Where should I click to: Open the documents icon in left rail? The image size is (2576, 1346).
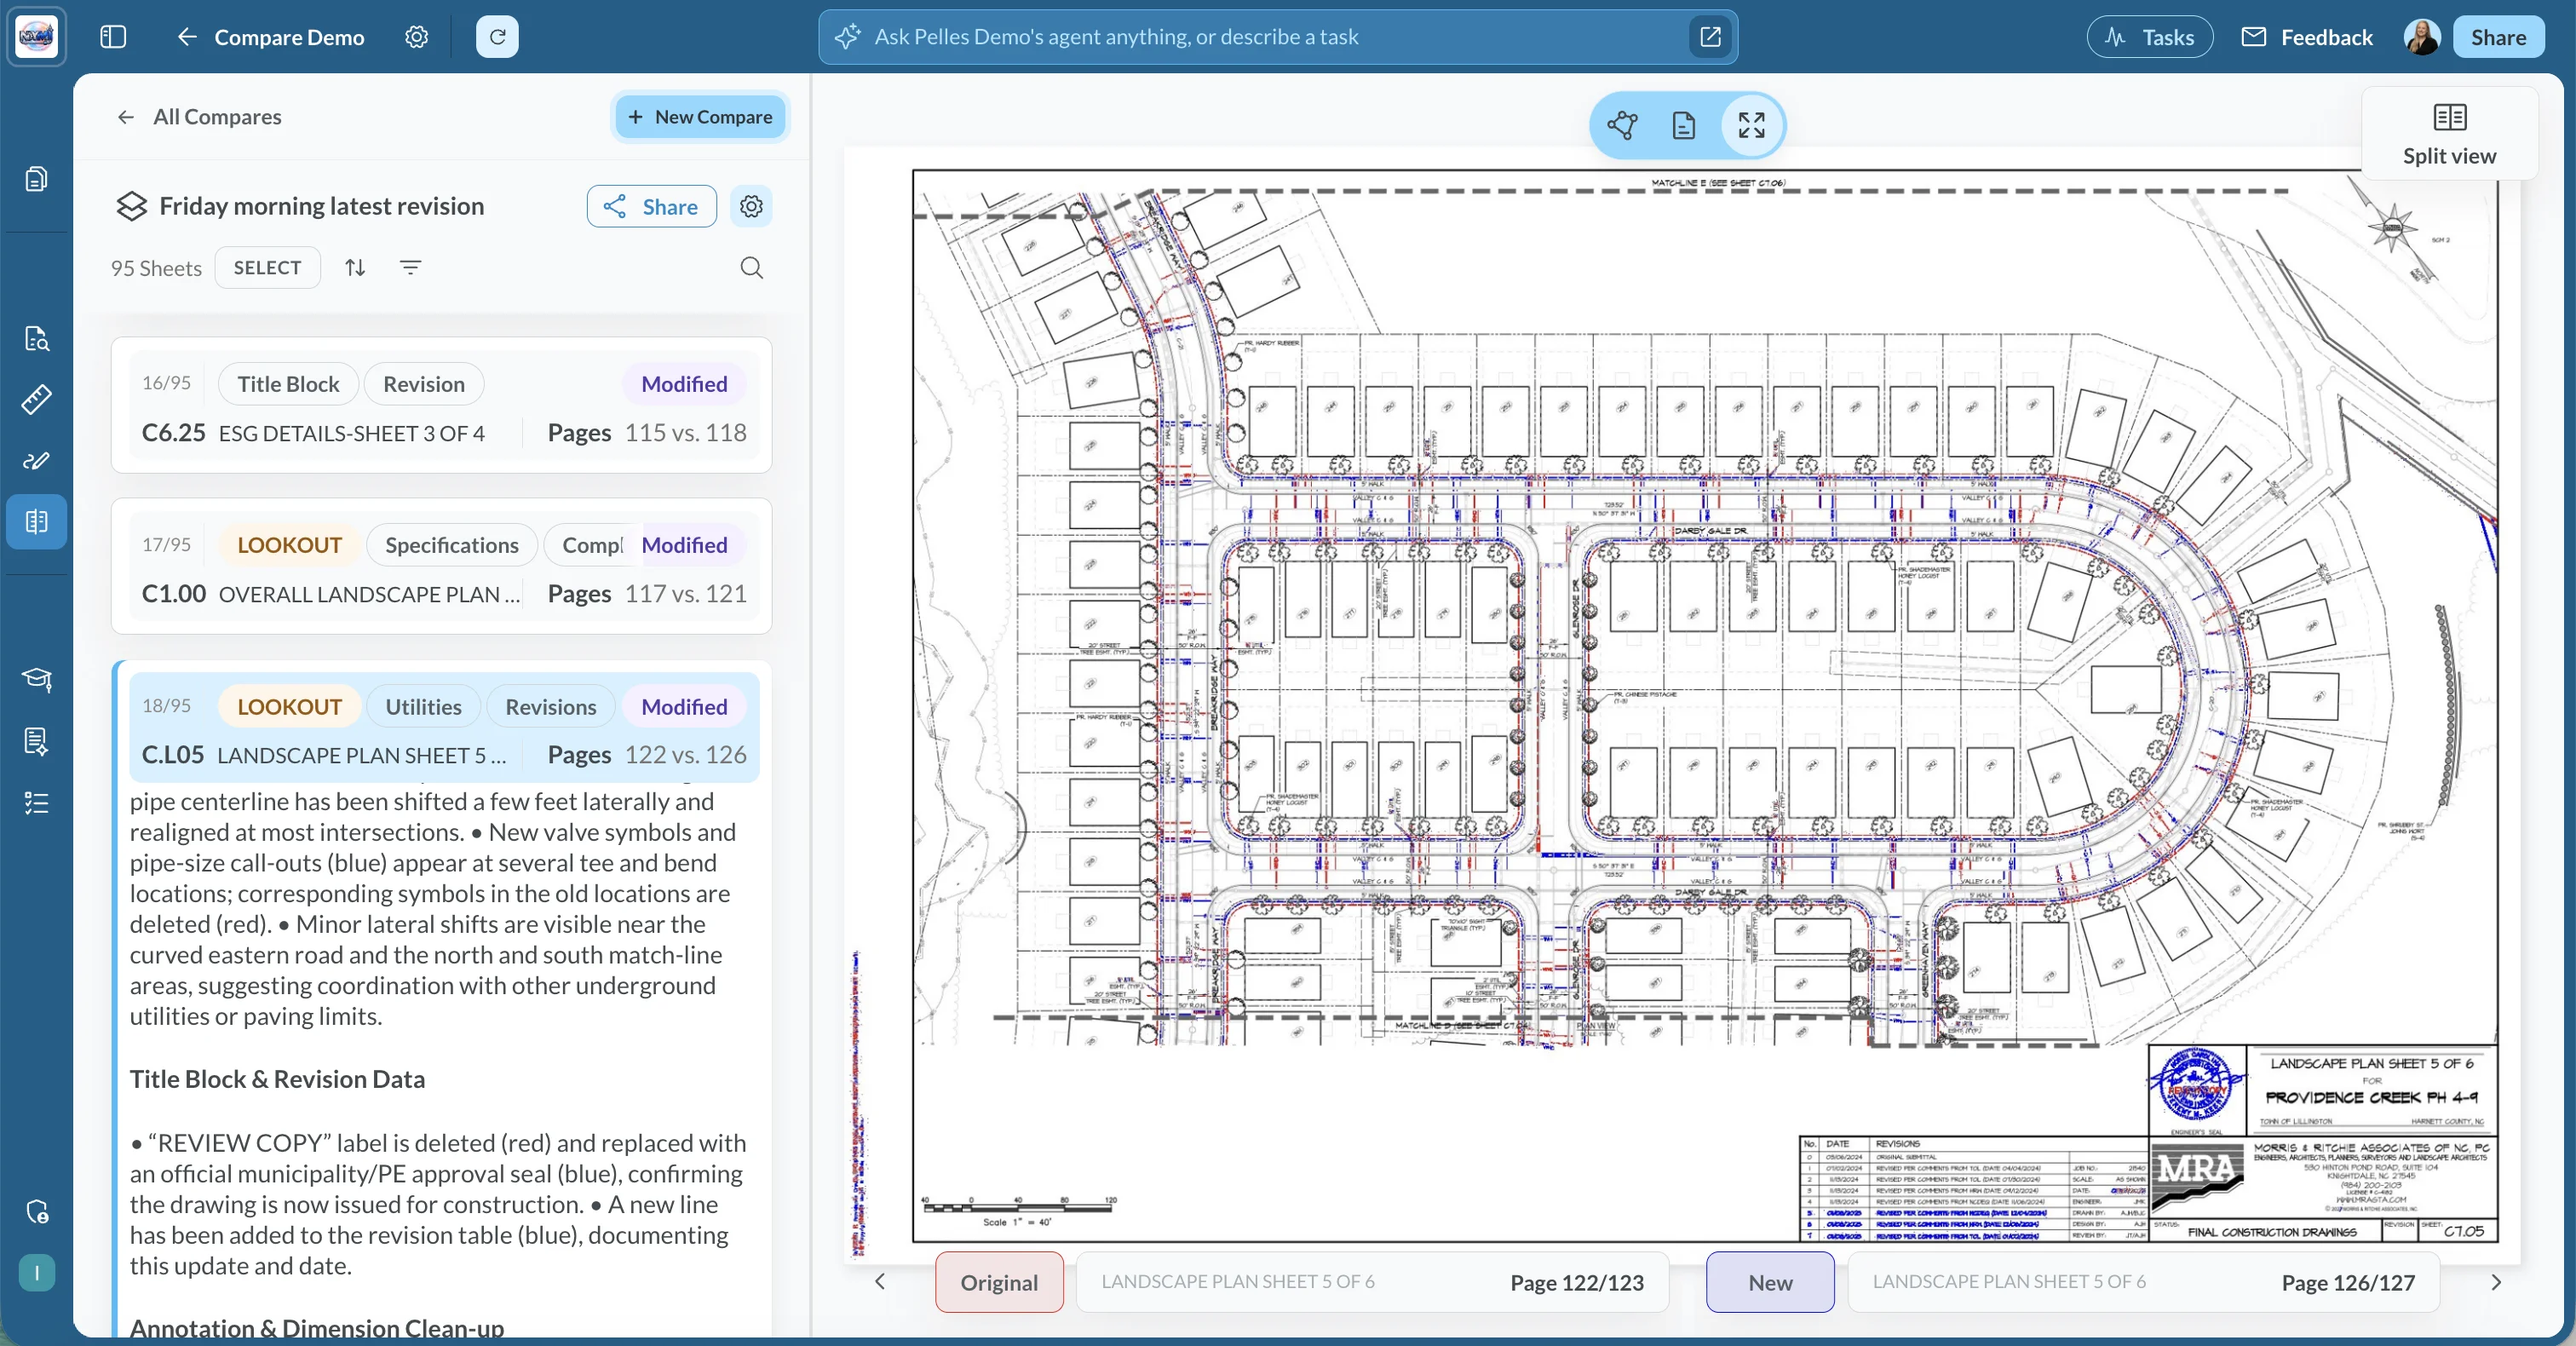click(x=37, y=179)
